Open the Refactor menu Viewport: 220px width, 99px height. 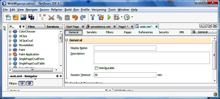pos(57,10)
